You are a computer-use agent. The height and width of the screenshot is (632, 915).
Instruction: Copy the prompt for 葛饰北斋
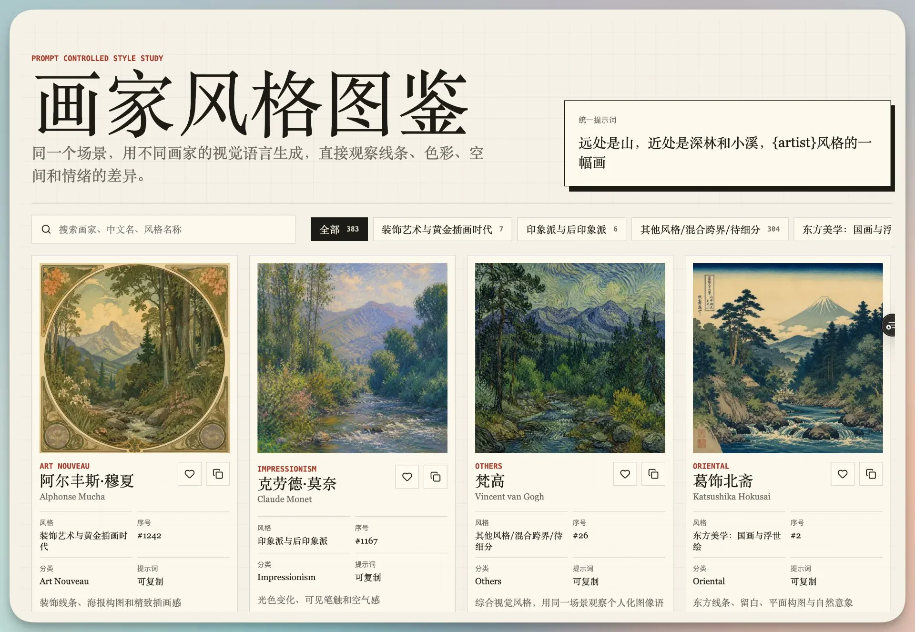[871, 474]
